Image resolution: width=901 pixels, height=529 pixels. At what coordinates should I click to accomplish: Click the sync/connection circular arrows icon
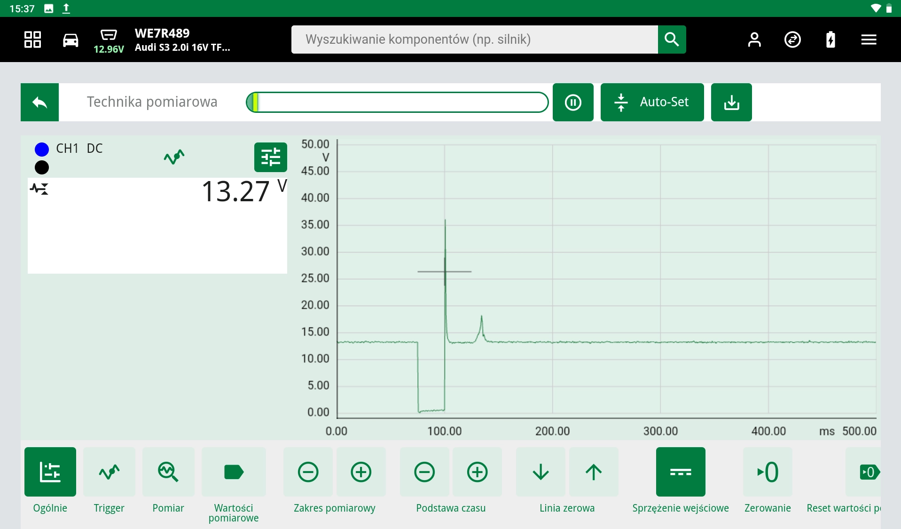pos(792,39)
